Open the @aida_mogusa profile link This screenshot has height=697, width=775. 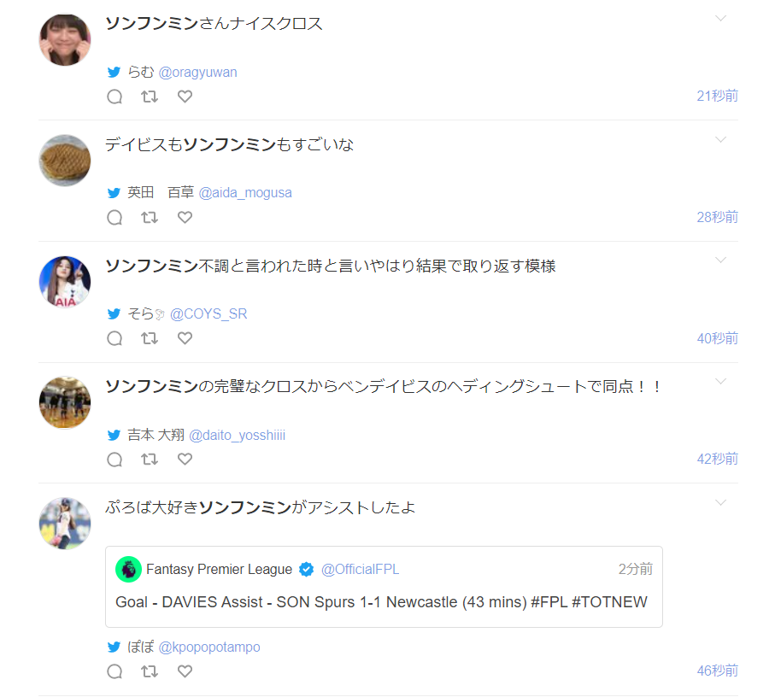tap(245, 193)
